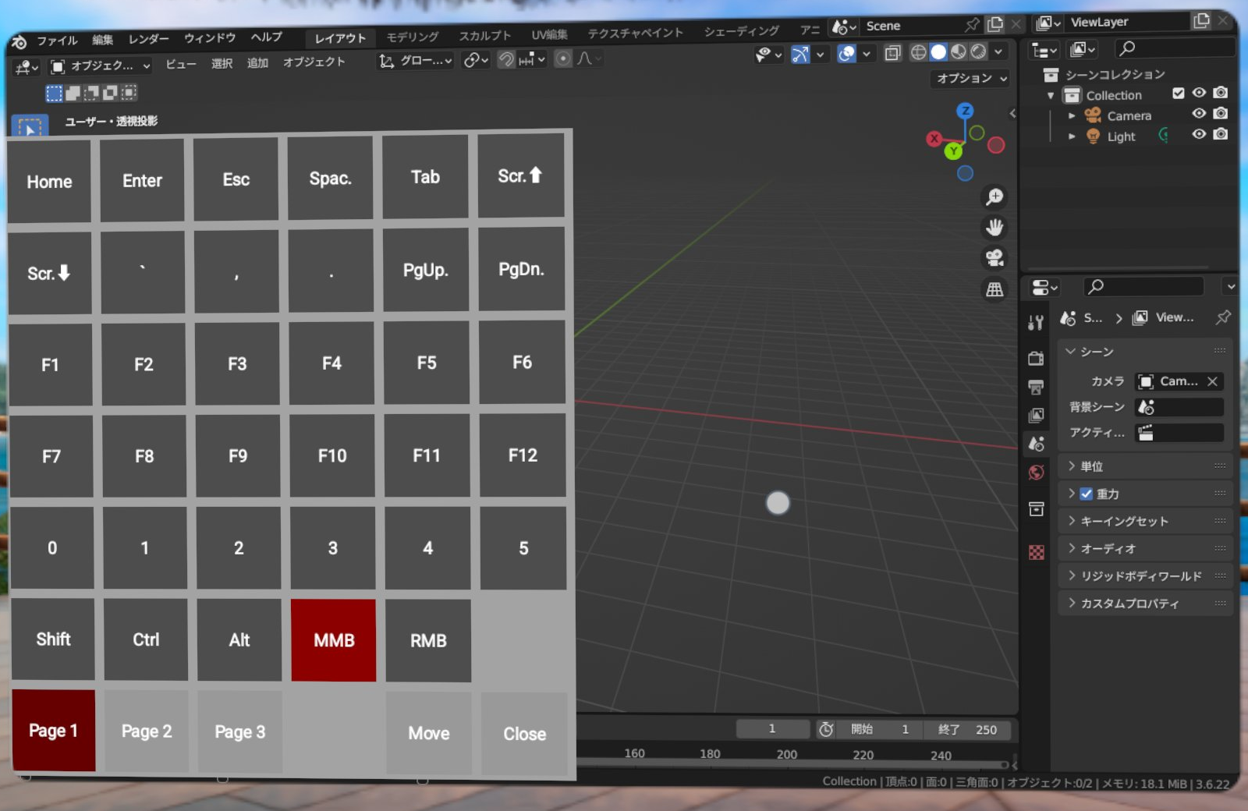Toggle X-ray mode in viewport header
The height and width of the screenshot is (811, 1248).
tap(893, 53)
